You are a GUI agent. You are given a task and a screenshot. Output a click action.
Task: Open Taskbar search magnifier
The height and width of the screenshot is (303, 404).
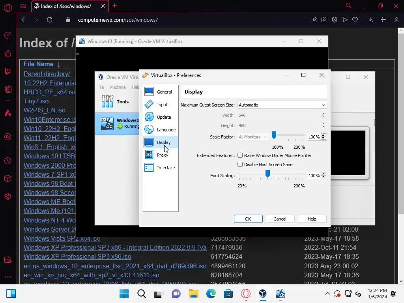point(142,294)
